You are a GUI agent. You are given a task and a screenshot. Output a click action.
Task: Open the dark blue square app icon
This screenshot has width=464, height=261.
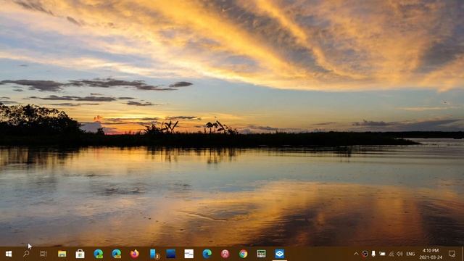(x=171, y=254)
